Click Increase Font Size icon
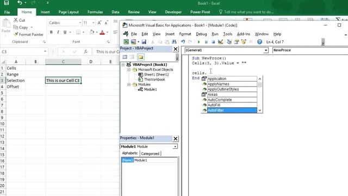The image size is (348, 196). pyautogui.click(x=100, y=23)
